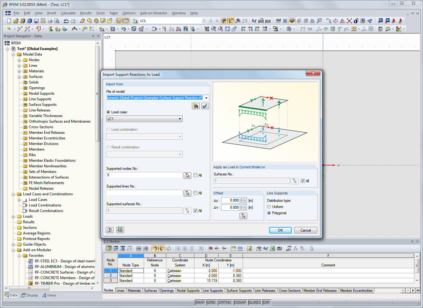The width and height of the screenshot is (423, 308).
Task: Open the toolbar LC1 load case dropdown
Action: (204, 21)
